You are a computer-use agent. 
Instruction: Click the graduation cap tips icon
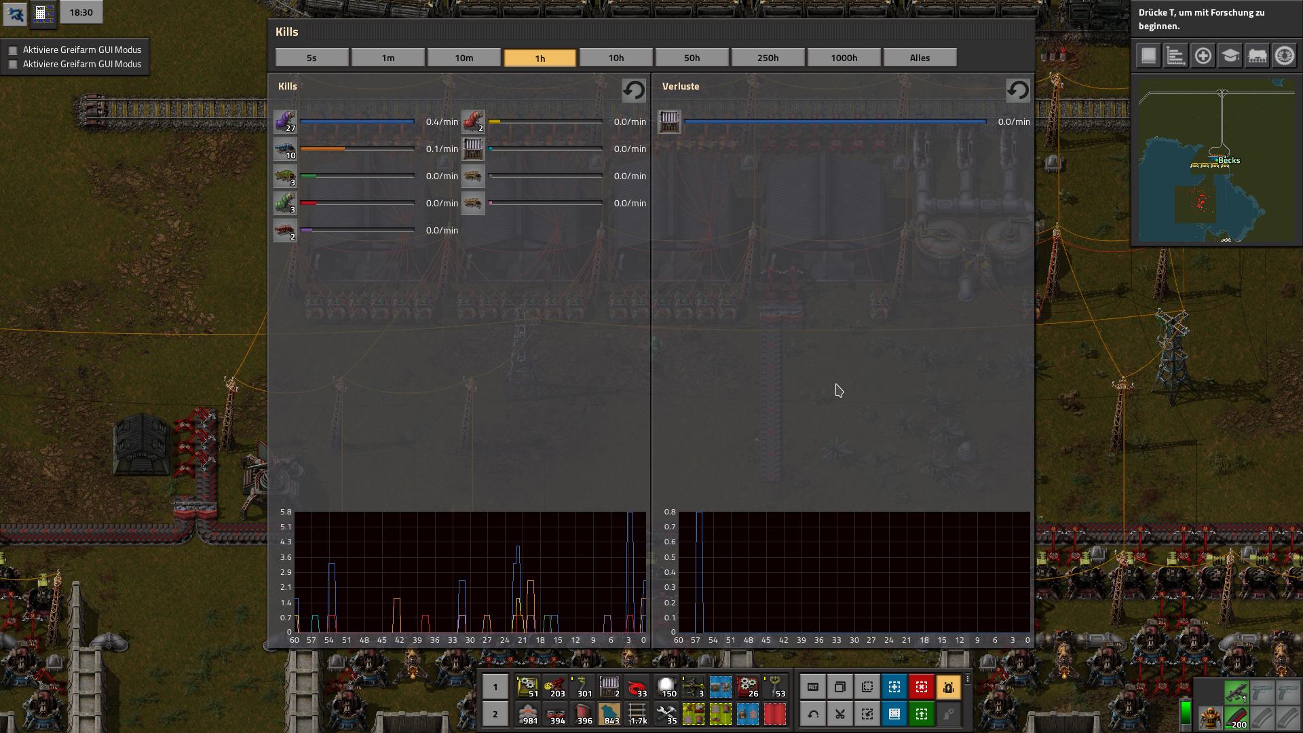tap(1230, 56)
